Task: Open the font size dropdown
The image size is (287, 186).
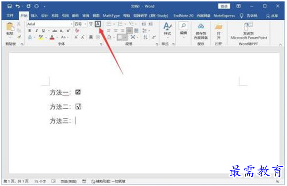Action: pyautogui.click(x=85, y=24)
